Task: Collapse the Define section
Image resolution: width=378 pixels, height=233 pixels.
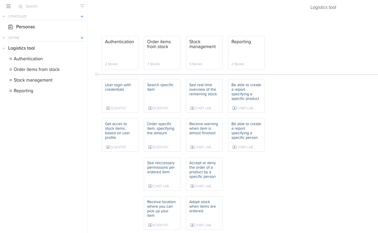Action: click(x=4, y=38)
